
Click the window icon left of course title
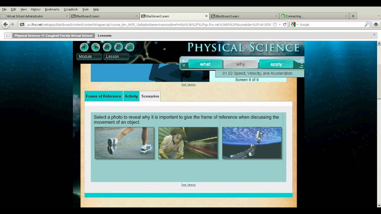pos(8,35)
